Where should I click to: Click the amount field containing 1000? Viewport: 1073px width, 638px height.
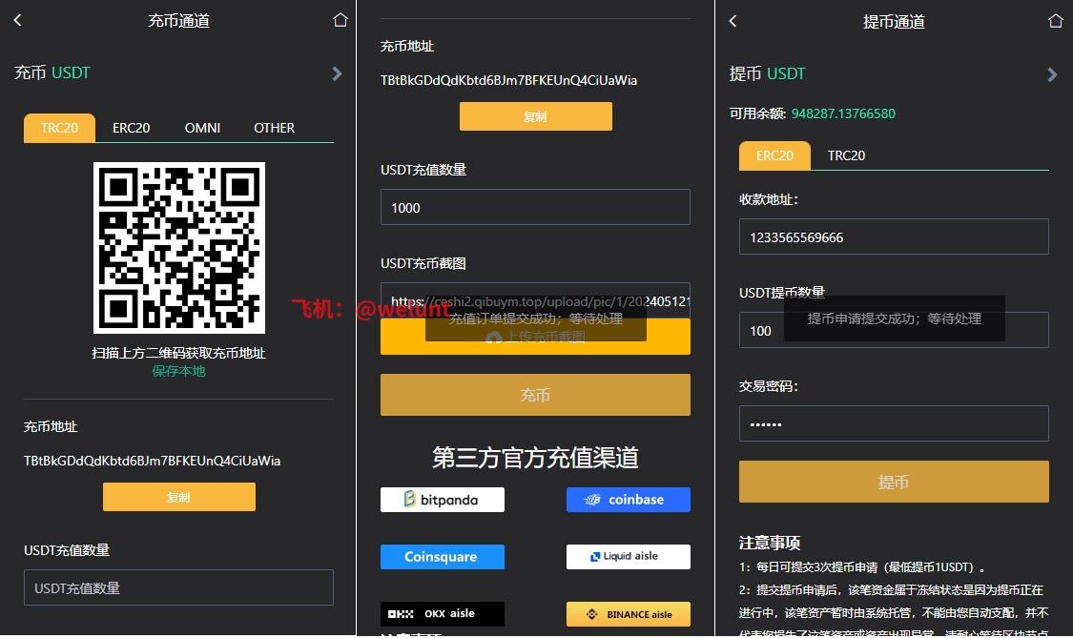(535, 207)
